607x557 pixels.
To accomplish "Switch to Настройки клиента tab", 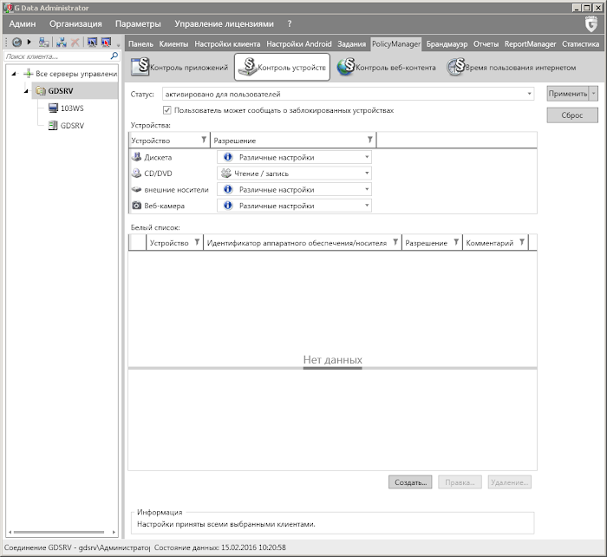I will point(227,43).
